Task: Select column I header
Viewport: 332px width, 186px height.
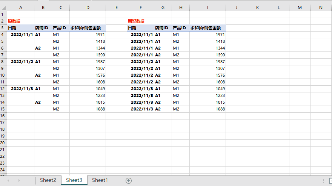Action: coord(208,8)
